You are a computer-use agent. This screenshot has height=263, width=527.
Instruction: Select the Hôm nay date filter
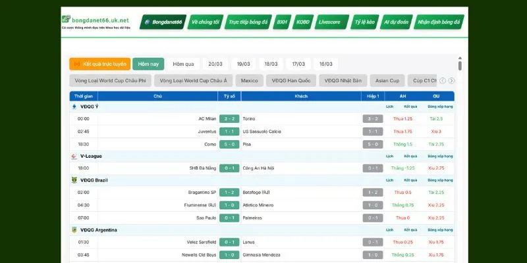coord(148,64)
